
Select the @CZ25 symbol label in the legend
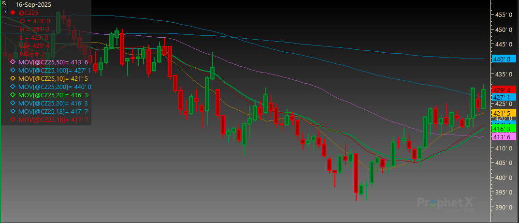[29, 13]
